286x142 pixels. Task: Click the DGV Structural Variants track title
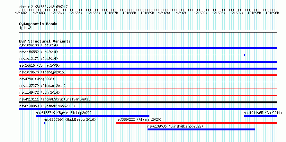click(45, 41)
